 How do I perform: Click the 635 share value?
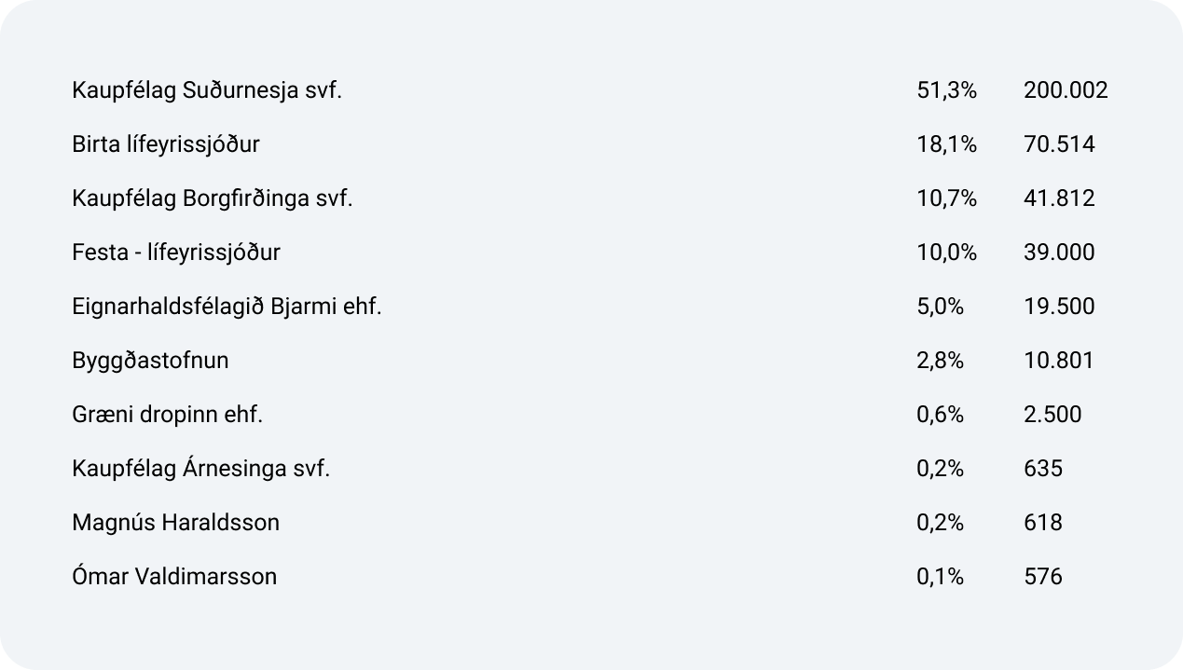[1043, 469]
